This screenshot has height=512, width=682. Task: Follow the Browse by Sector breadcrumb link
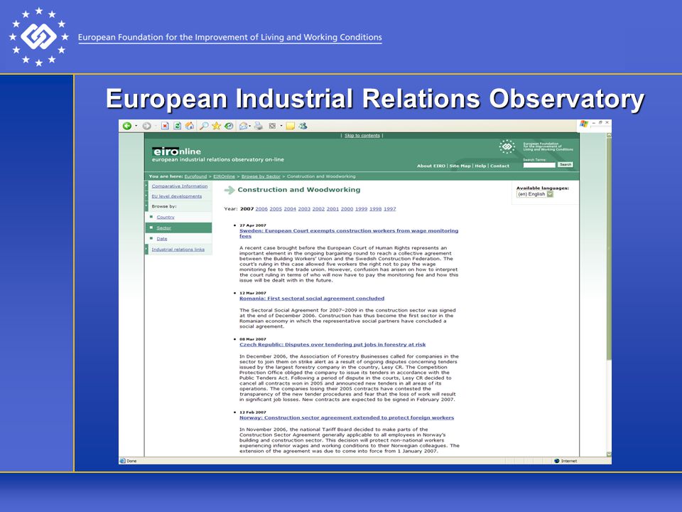click(x=261, y=176)
